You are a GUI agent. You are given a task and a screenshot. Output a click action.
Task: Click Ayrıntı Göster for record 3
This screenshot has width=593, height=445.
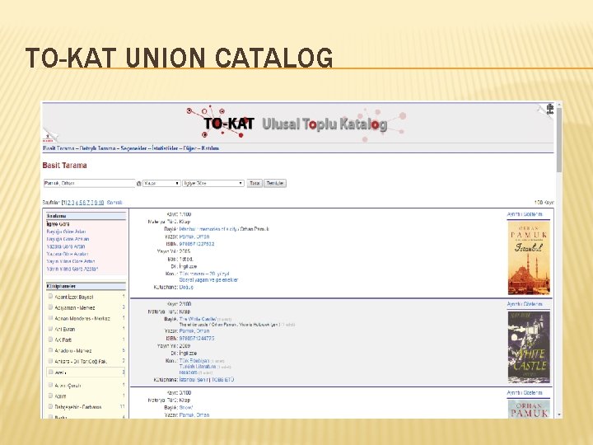point(525,393)
